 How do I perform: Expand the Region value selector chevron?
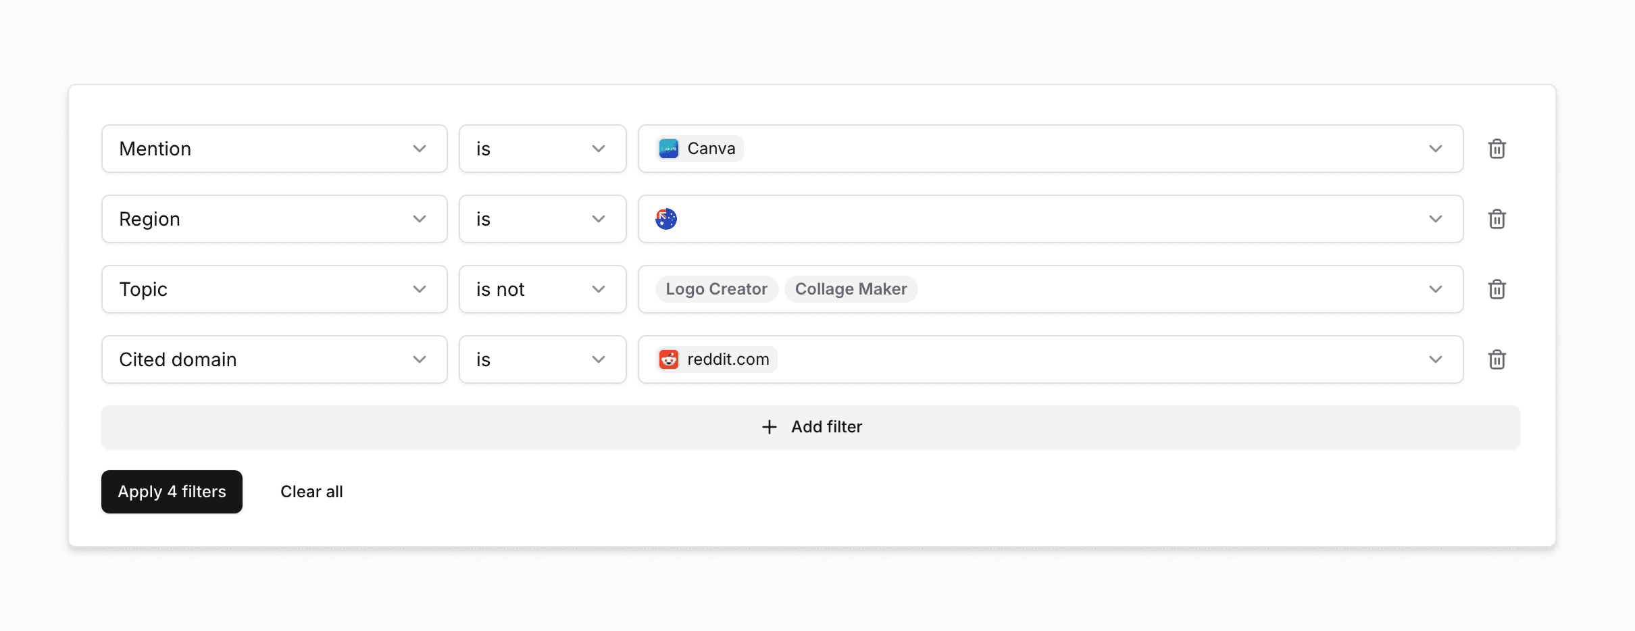tap(1436, 218)
